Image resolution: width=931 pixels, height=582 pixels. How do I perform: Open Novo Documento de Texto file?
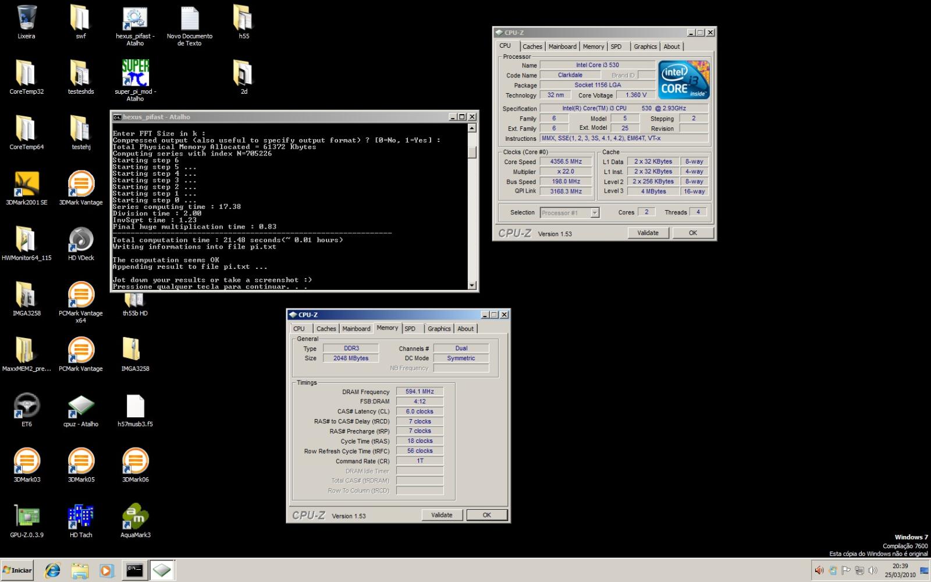coord(190,26)
